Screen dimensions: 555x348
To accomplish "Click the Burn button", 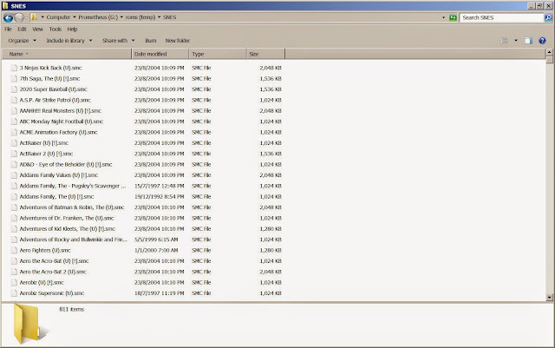I will coord(150,41).
